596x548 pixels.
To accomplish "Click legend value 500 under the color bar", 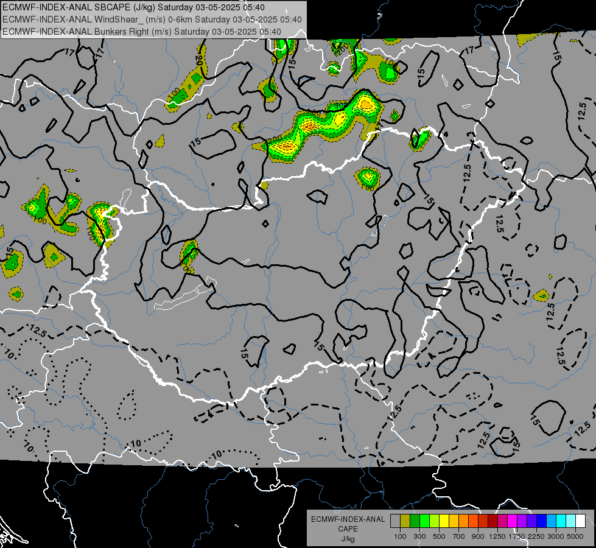I will coord(439,536).
